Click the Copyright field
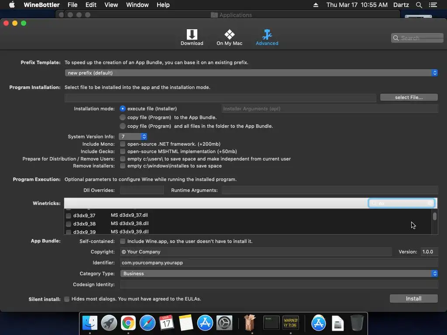The width and height of the screenshot is (447, 335). tap(256, 252)
